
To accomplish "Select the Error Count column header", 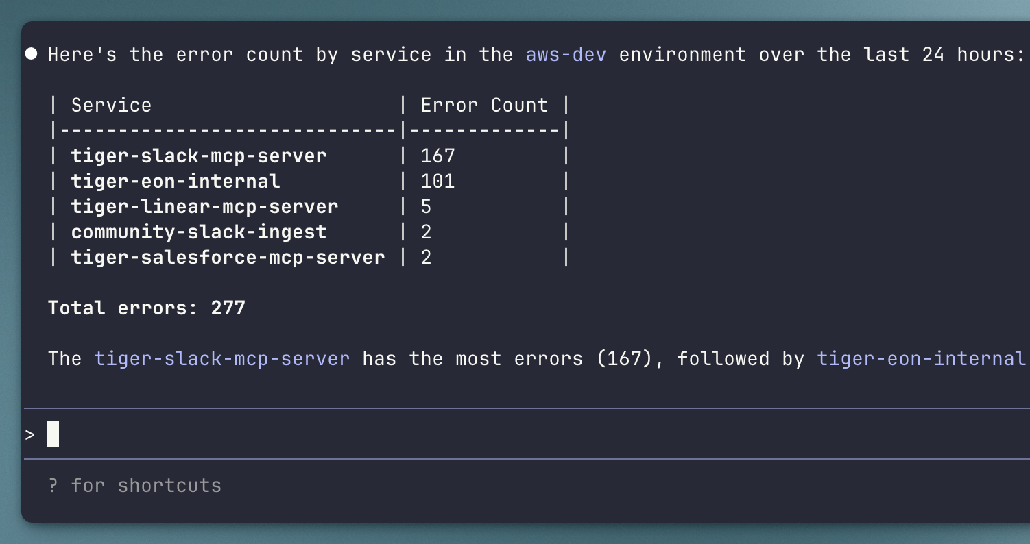I will click(483, 104).
